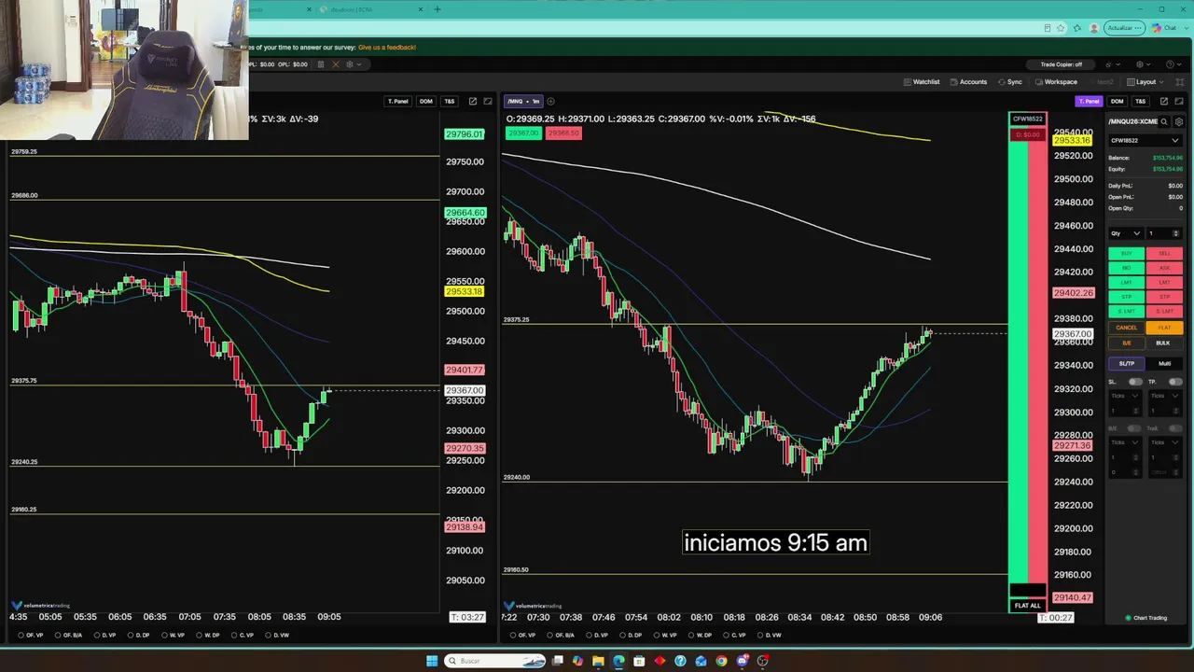The width and height of the screenshot is (1194, 672).
Task: Add a timeframe next to /MNQ 1m
Action: click(550, 101)
